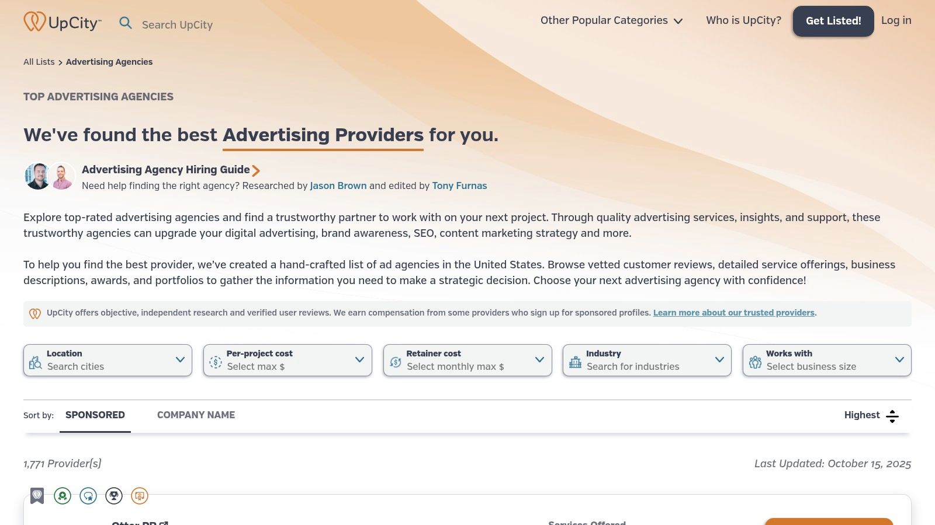Screen dimensions: 935x525
Task: Click the blue review star badge
Action: (x=88, y=496)
